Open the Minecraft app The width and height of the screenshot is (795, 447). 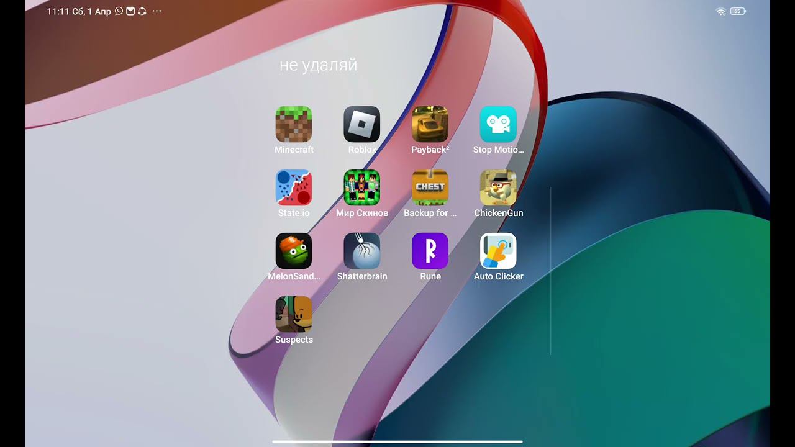point(294,124)
